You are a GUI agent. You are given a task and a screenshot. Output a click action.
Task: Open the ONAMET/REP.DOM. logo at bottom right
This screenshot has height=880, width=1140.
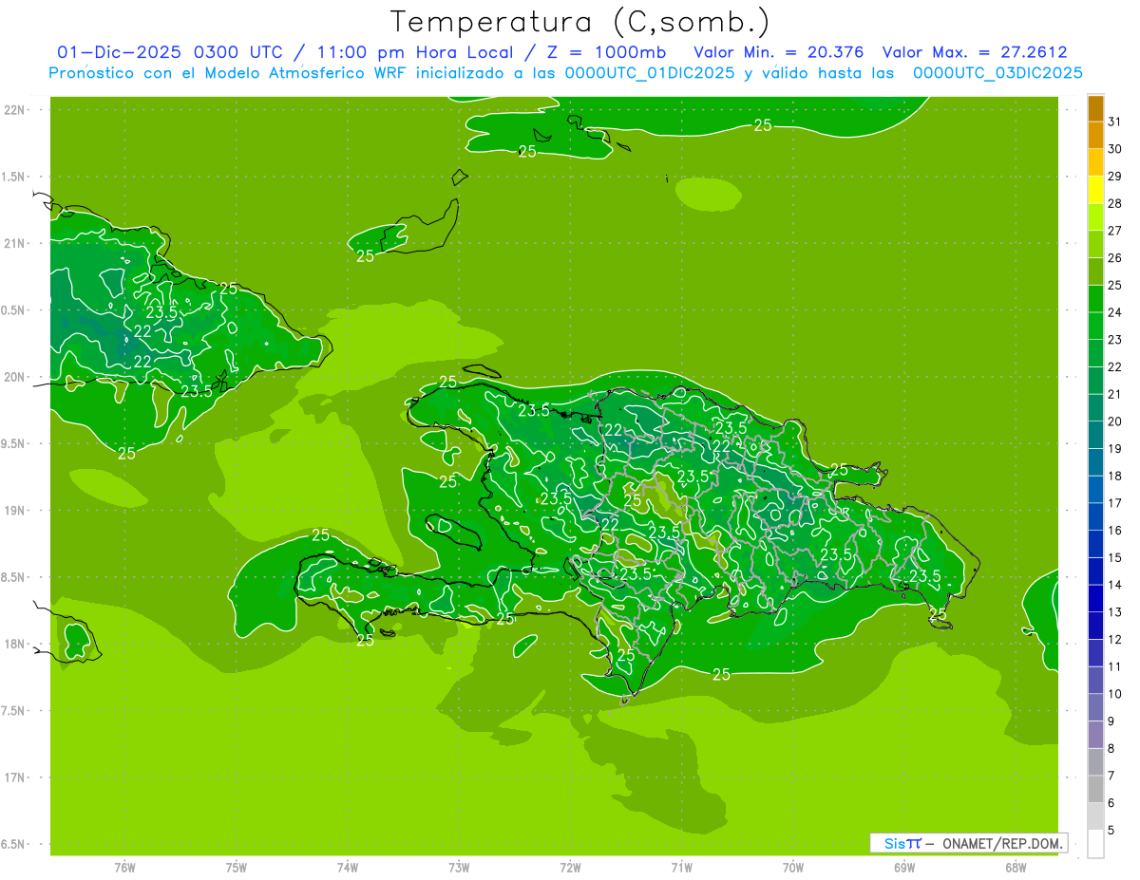968,843
